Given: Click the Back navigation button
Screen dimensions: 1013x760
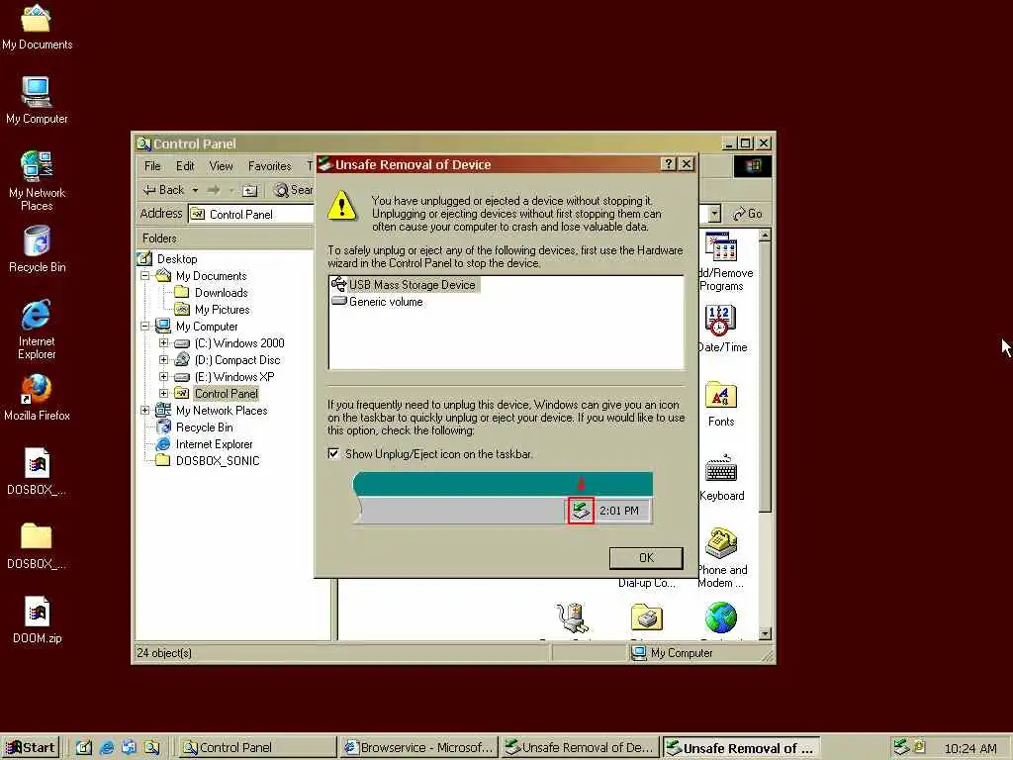Looking at the screenshot, I should [x=164, y=190].
